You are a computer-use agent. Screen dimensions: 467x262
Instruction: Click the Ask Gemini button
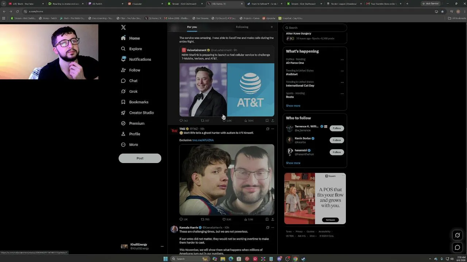(431, 4)
